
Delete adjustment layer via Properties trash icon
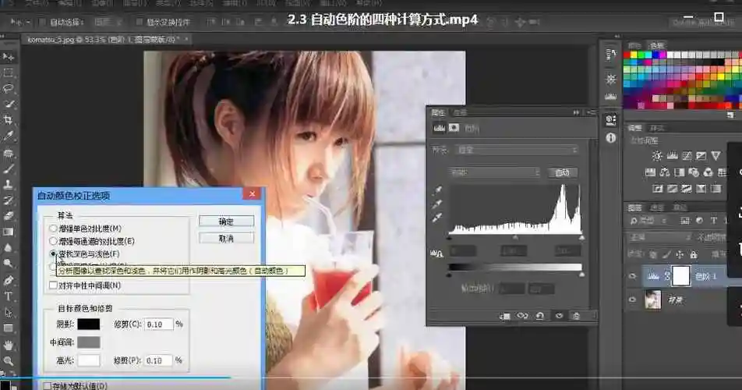click(577, 316)
